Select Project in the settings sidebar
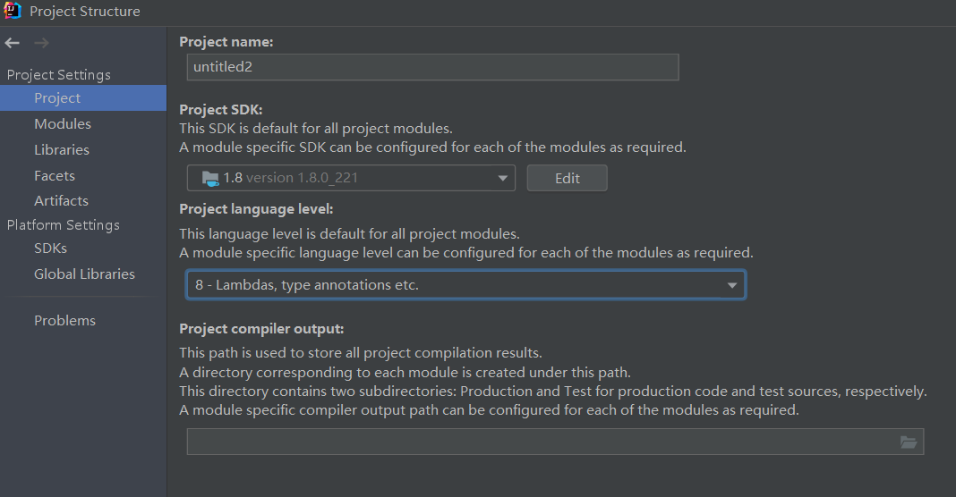Viewport: 956px width, 497px height. point(57,98)
